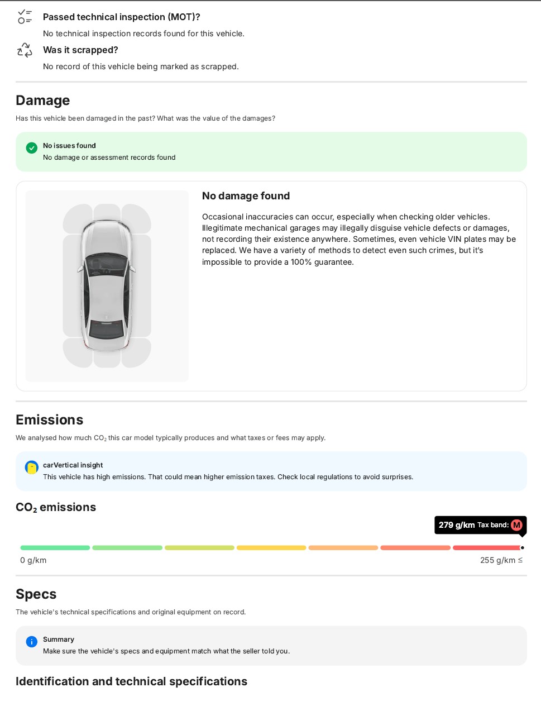Screen dimensions: 541x716
Task: Click the Passed technical inspection (MOT)? question
Action: tap(122, 17)
